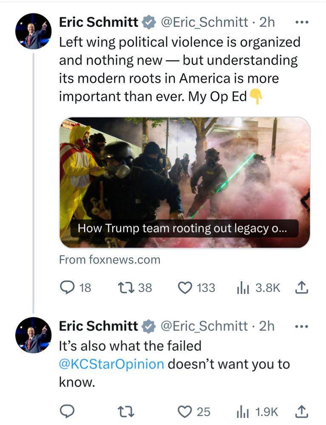View analytics showing 1.9K views
Image resolution: width=326 pixels, height=425 pixels.
241,411
